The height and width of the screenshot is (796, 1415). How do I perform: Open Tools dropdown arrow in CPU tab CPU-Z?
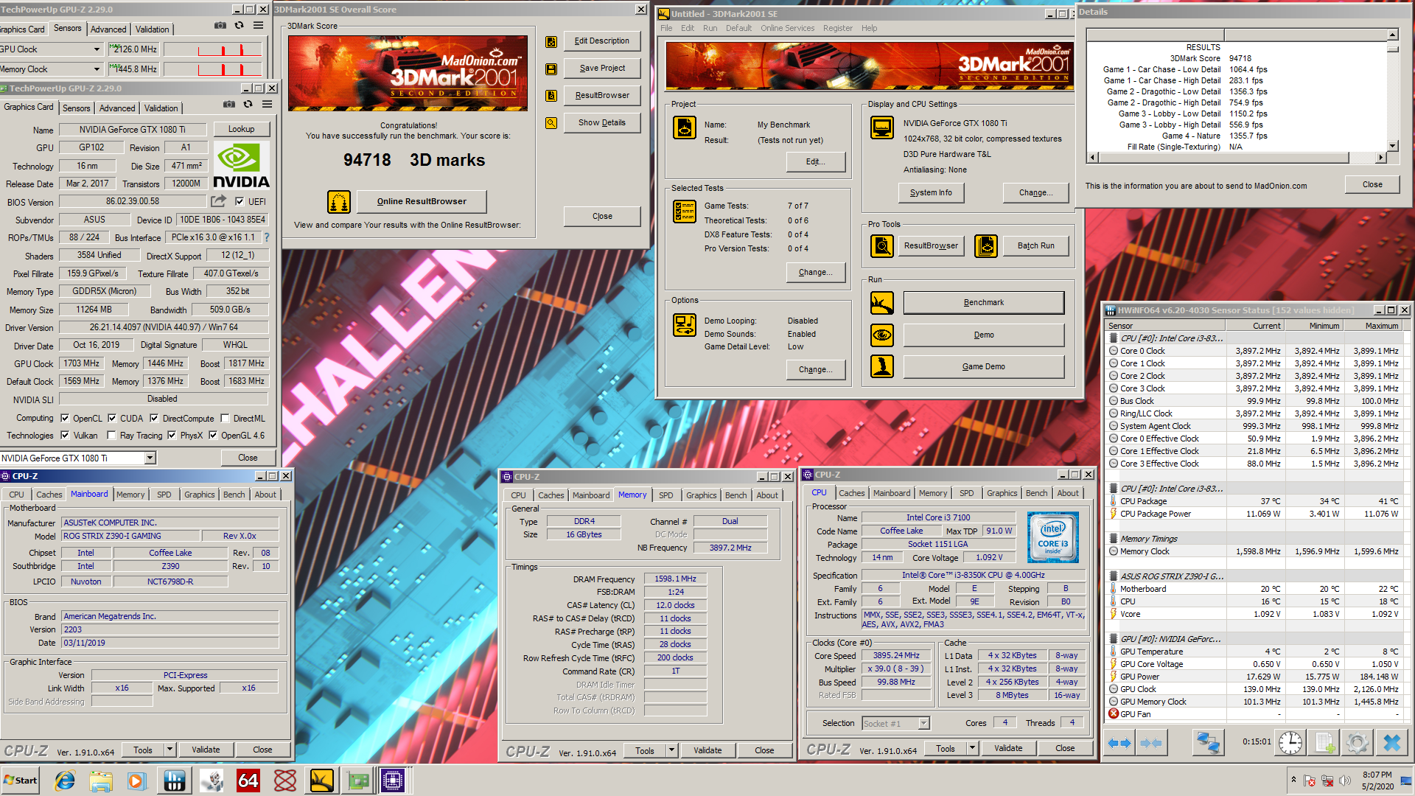coord(972,748)
